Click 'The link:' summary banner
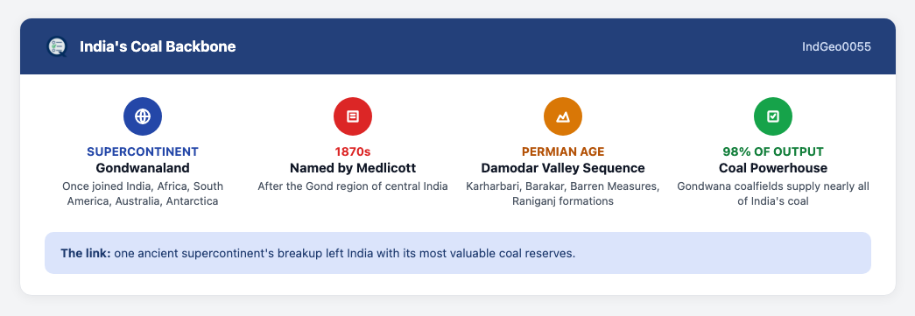The width and height of the screenshot is (915, 316). (457, 253)
